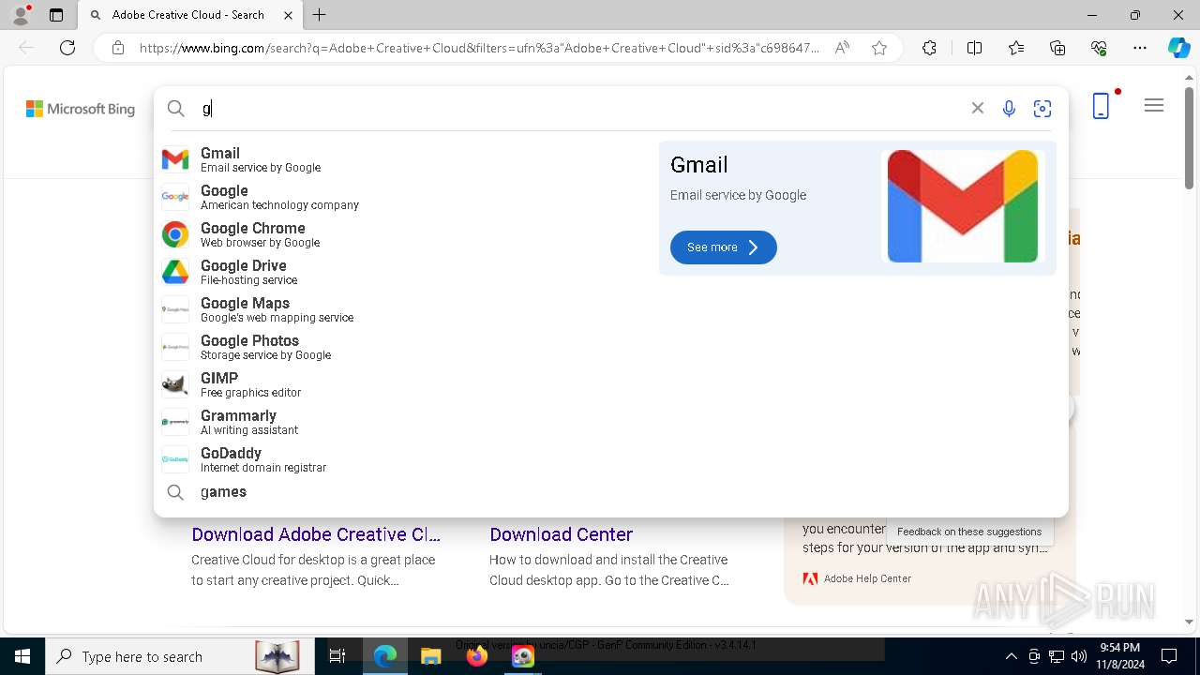Start voice search with microphone icon
The width and height of the screenshot is (1200, 675).
(x=1009, y=109)
